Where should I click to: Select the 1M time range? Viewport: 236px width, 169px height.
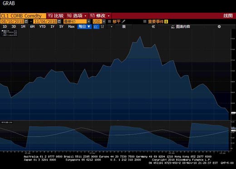(23, 27)
